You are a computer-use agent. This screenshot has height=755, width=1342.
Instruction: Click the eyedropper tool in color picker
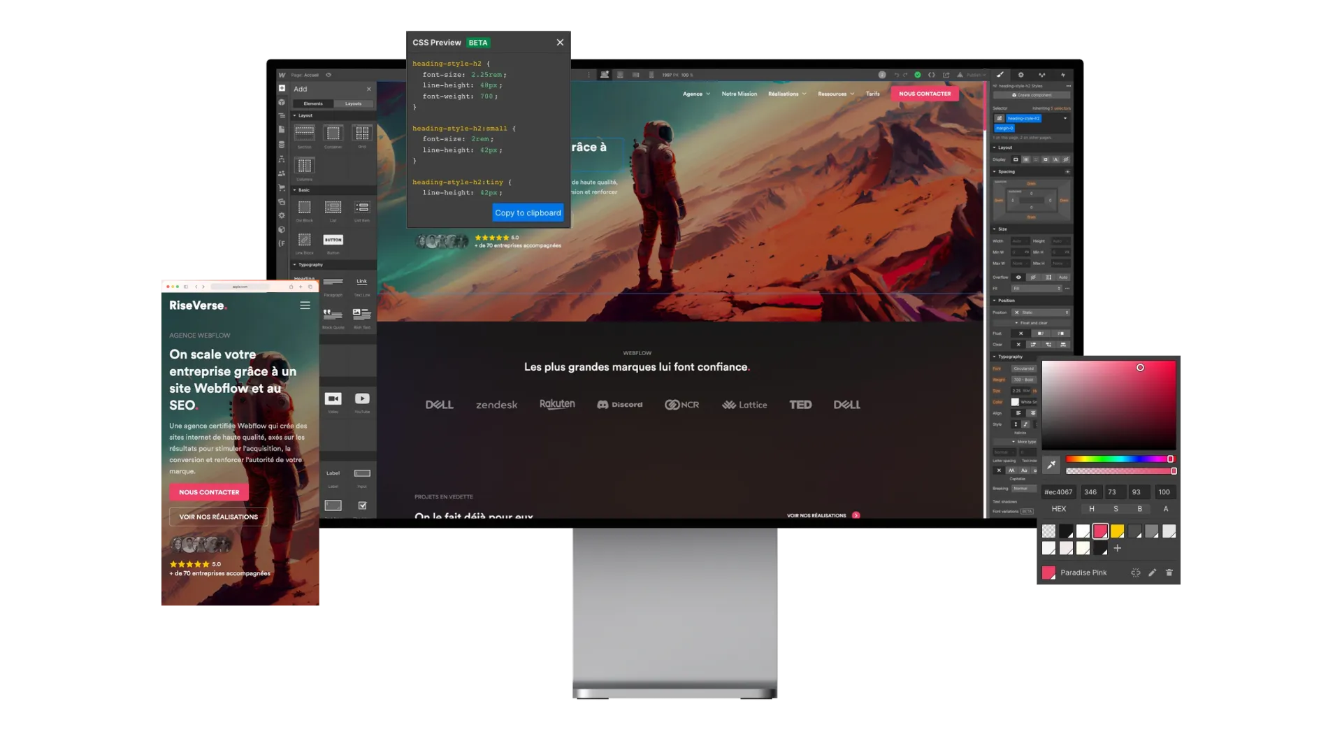point(1051,465)
